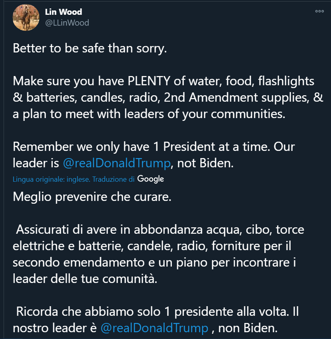Click the word PLENTY in the tweet
The height and width of the screenshot is (339, 331).
(x=150, y=81)
